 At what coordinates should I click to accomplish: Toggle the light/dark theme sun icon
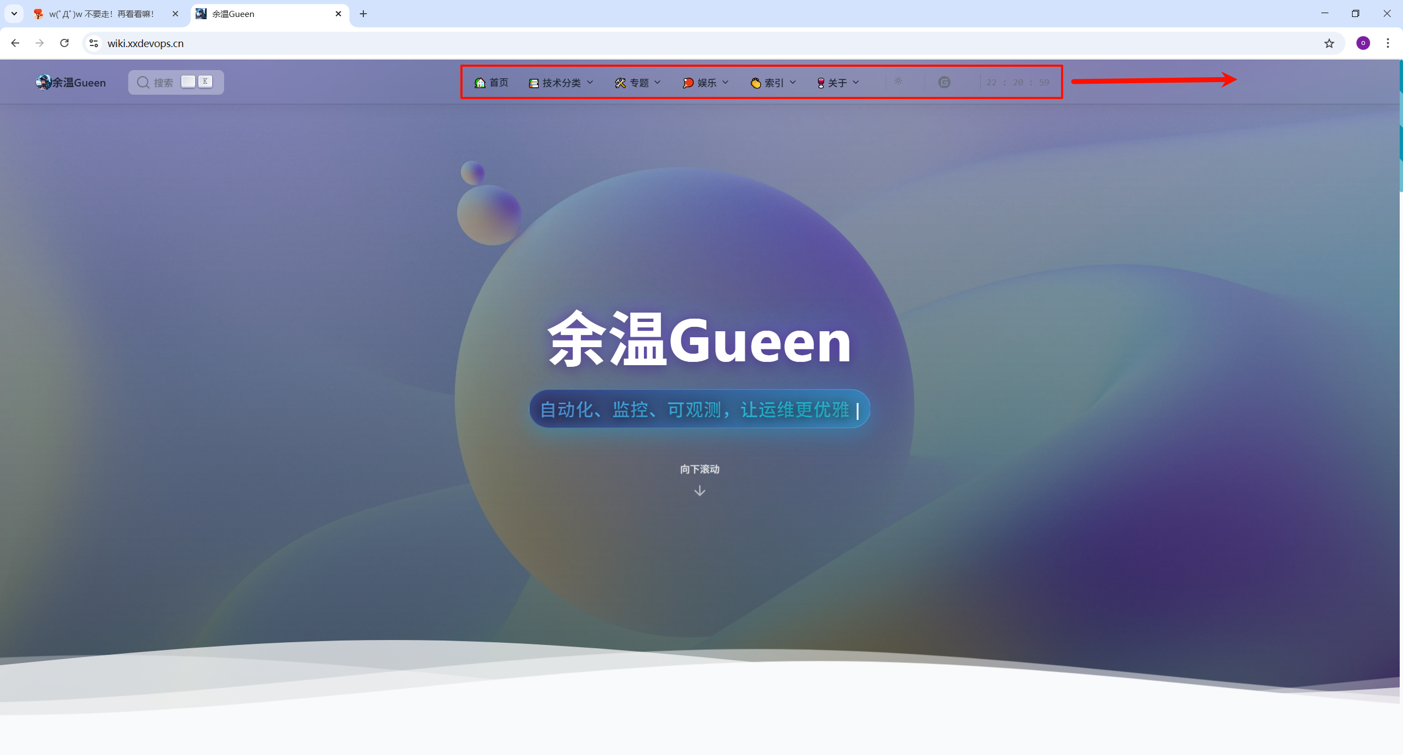point(898,82)
